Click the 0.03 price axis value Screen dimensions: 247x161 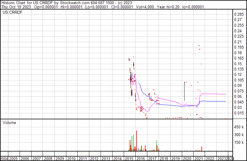coord(238,108)
